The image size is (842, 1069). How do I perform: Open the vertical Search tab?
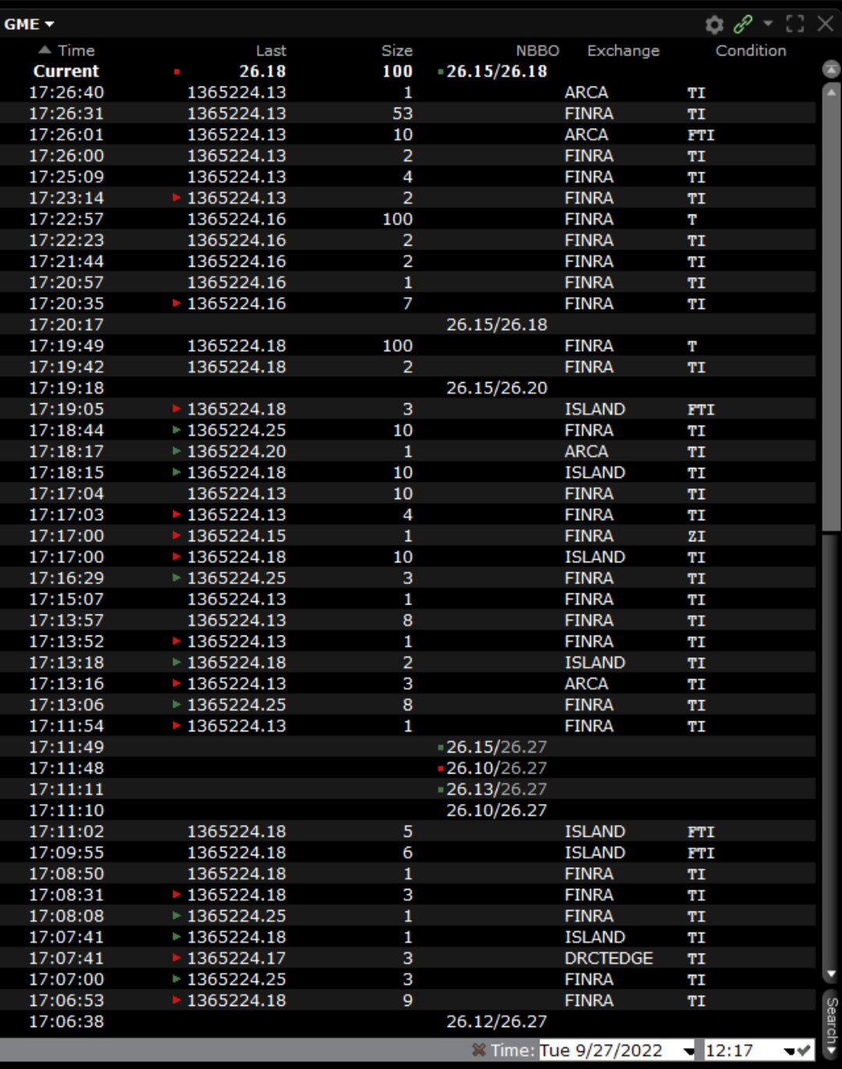coord(831,1025)
